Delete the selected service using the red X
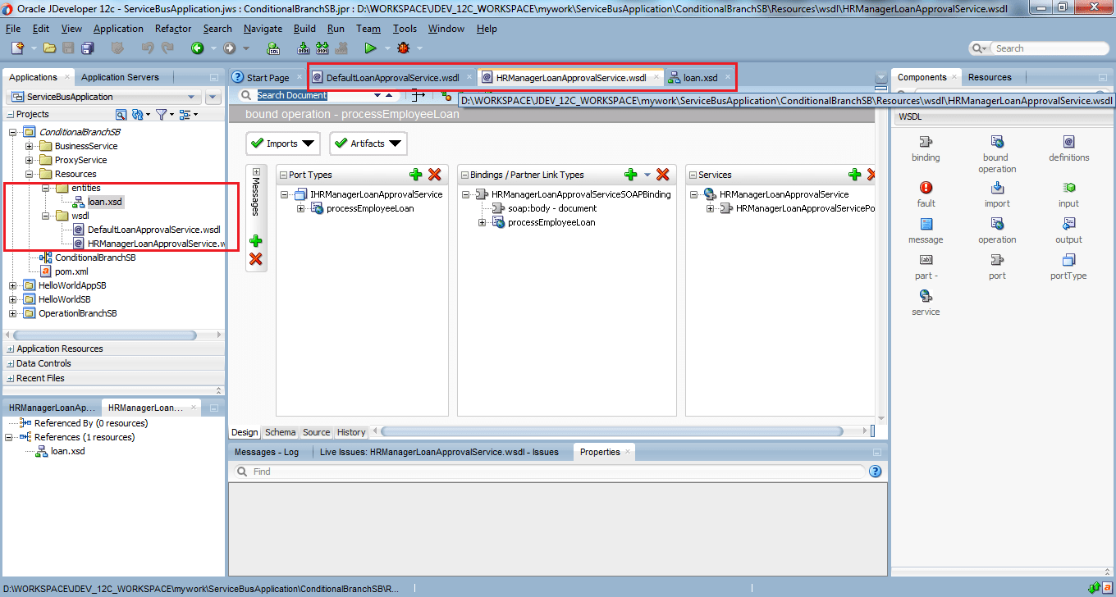Image resolution: width=1116 pixels, height=597 pixels. [870, 174]
